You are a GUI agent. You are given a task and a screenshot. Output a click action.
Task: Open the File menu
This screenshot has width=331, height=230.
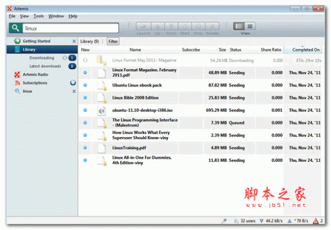[x=12, y=16]
